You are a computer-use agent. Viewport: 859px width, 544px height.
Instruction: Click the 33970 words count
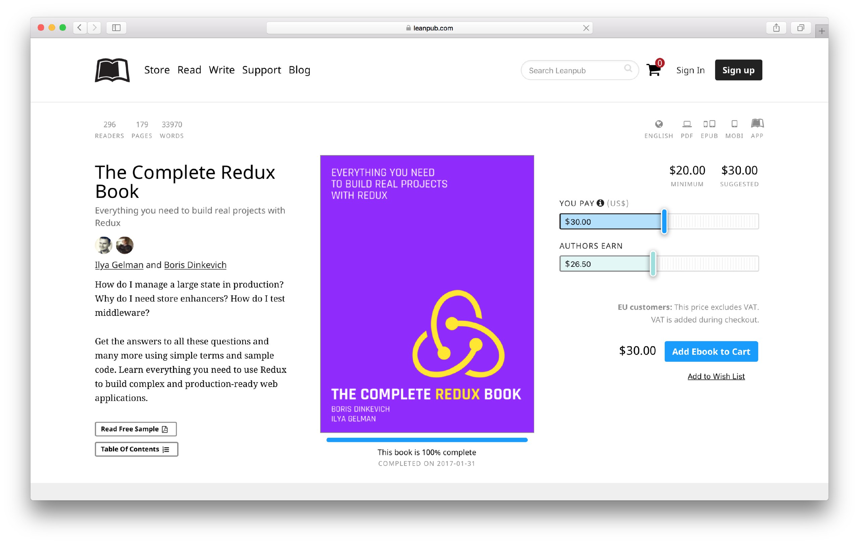point(171,124)
